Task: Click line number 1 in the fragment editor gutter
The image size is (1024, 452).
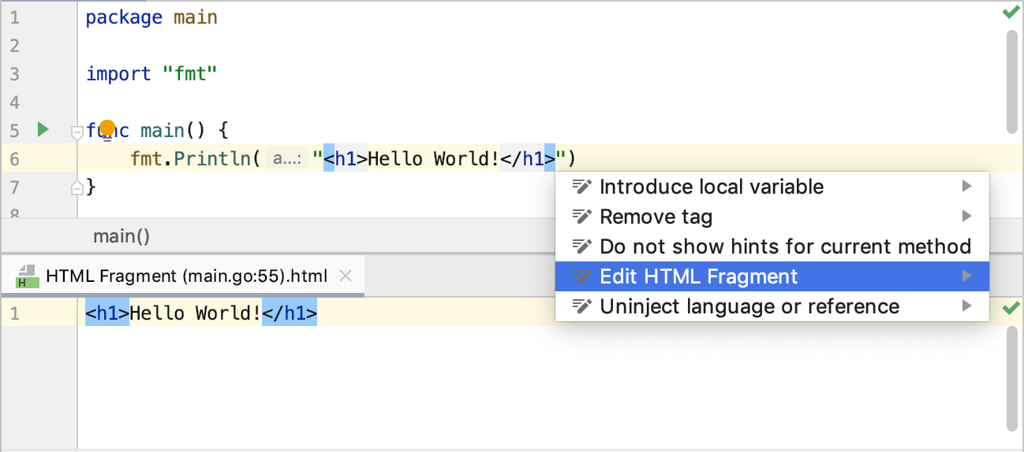Action: pyautogui.click(x=14, y=313)
